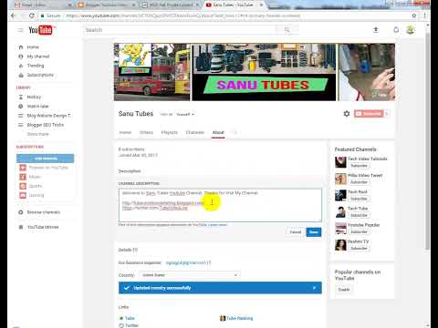Viewport: 438px width, 328px height.
Task: Open the channel Home tab
Action: click(125, 132)
